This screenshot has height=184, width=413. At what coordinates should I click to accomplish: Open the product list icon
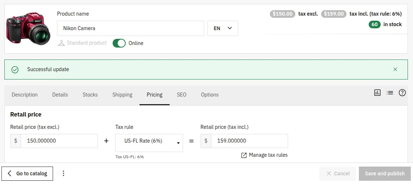point(389,93)
